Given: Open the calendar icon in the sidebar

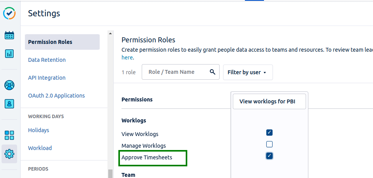Looking at the screenshot, I should tap(9, 35).
